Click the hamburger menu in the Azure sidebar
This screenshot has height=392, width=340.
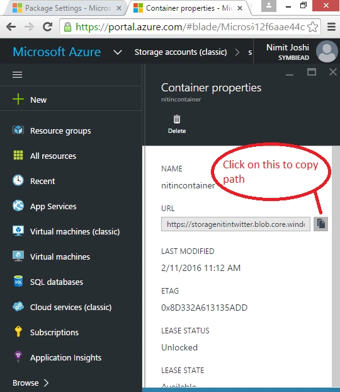(x=17, y=74)
